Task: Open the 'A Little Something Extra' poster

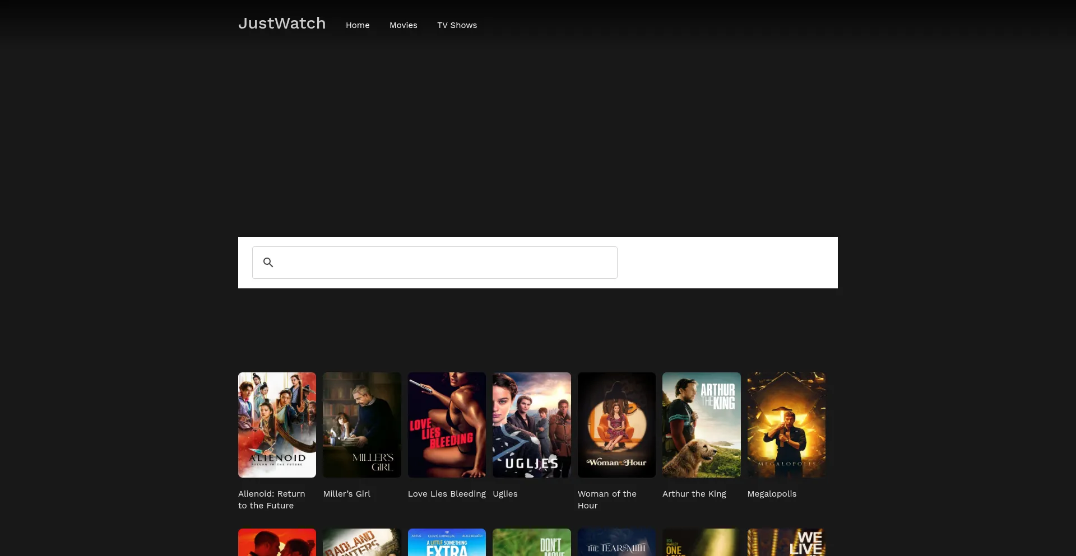Action: coord(447,543)
